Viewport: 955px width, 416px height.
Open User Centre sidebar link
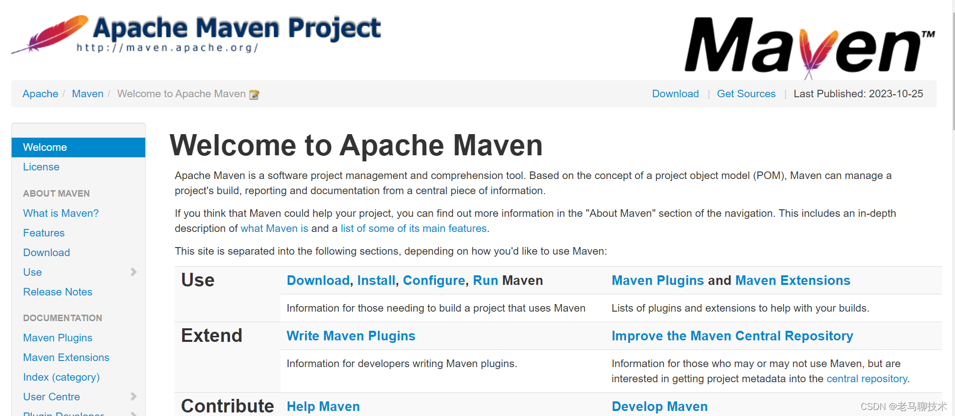coord(51,397)
